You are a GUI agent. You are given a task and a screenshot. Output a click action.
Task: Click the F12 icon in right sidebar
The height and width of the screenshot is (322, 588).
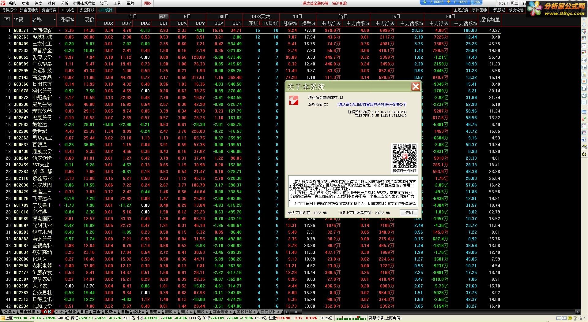[x=584, y=88]
